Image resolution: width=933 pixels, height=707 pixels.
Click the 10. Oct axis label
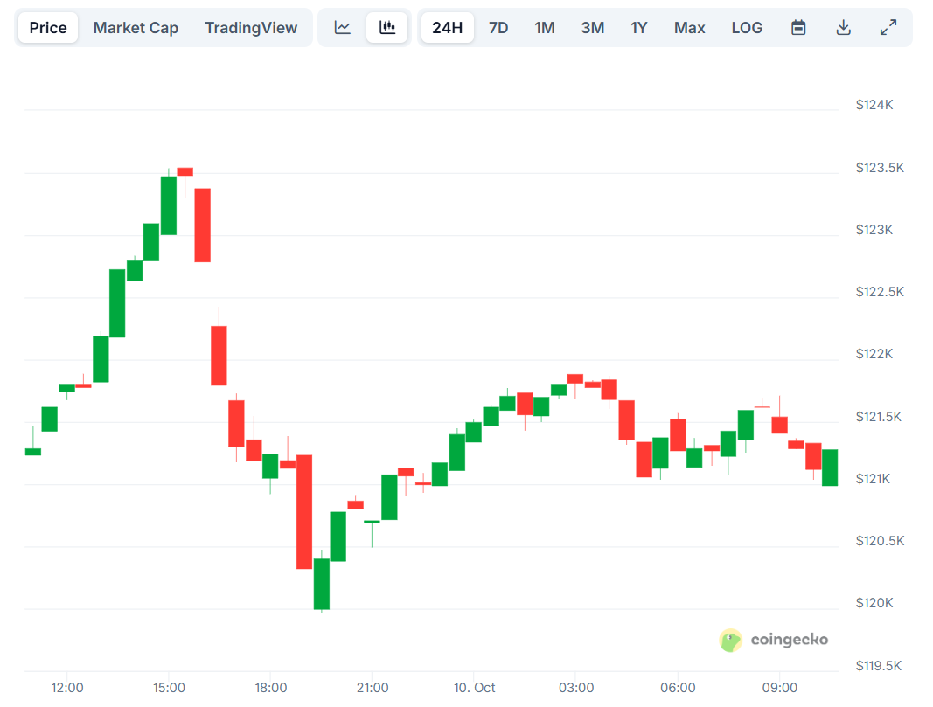coord(474,688)
